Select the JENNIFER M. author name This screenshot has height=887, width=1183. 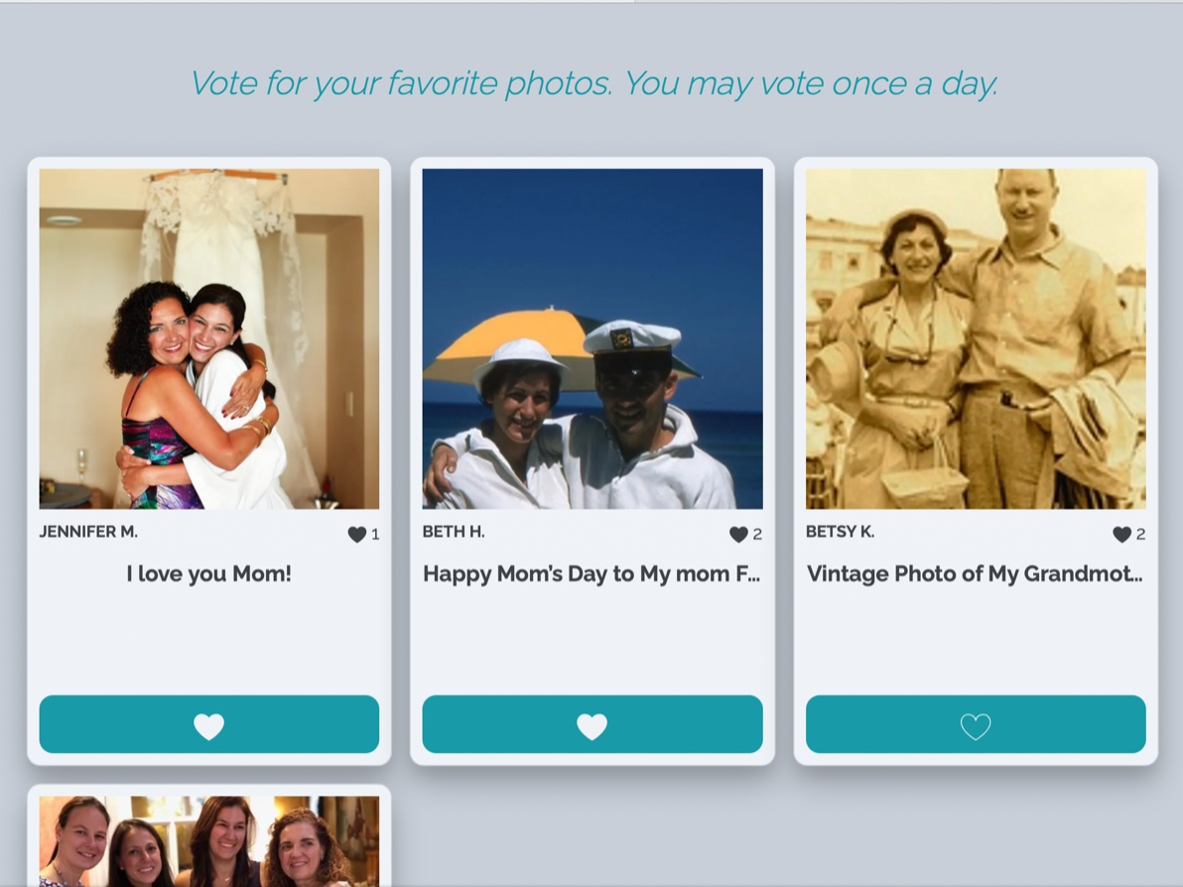(88, 532)
